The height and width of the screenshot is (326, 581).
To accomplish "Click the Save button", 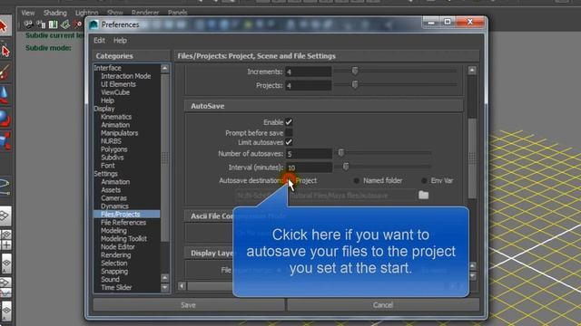I will tap(189, 305).
